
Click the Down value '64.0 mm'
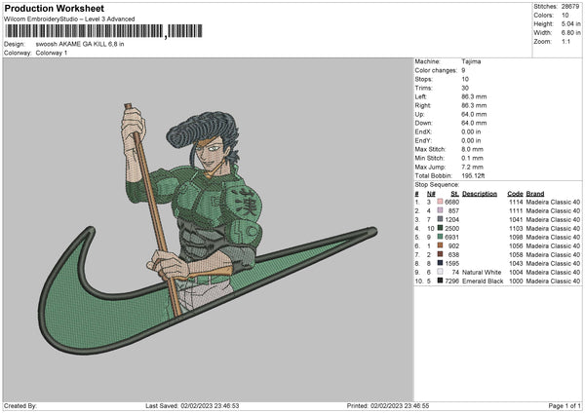point(474,123)
